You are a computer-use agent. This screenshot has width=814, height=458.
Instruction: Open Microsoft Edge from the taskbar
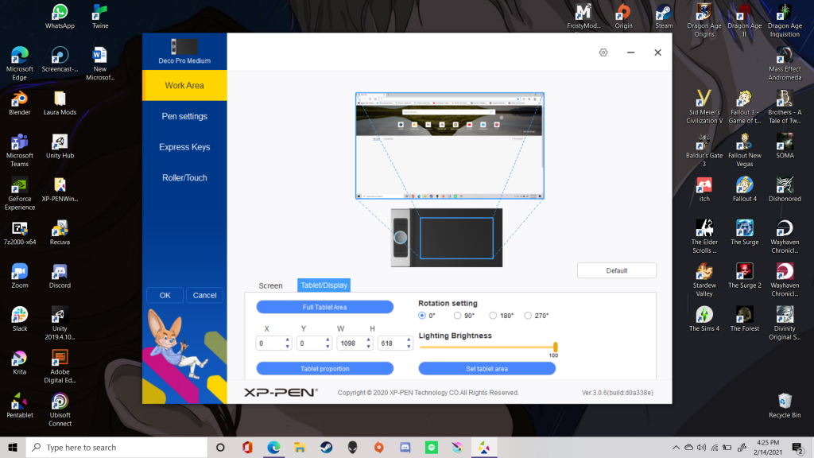(x=273, y=447)
